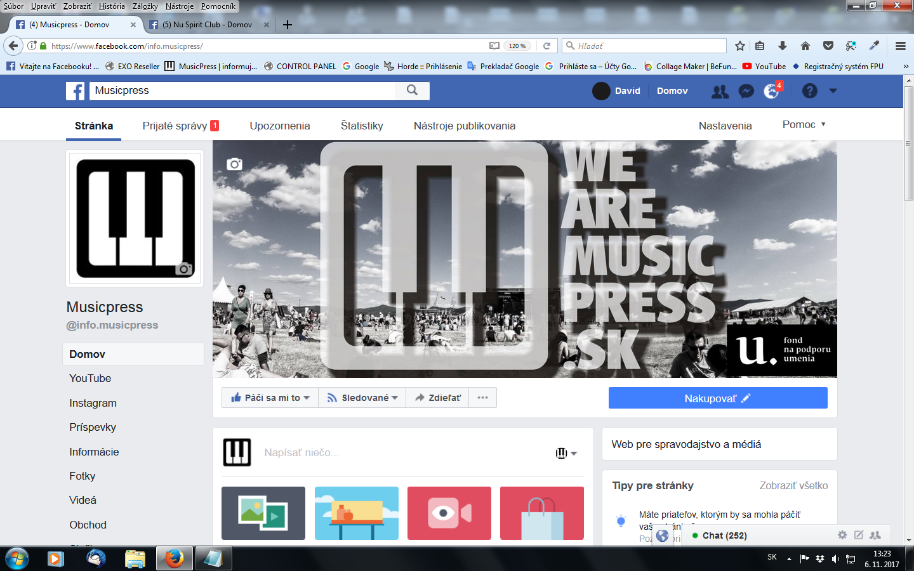Open the 'Zobraziť všetko' link

click(793, 485)
